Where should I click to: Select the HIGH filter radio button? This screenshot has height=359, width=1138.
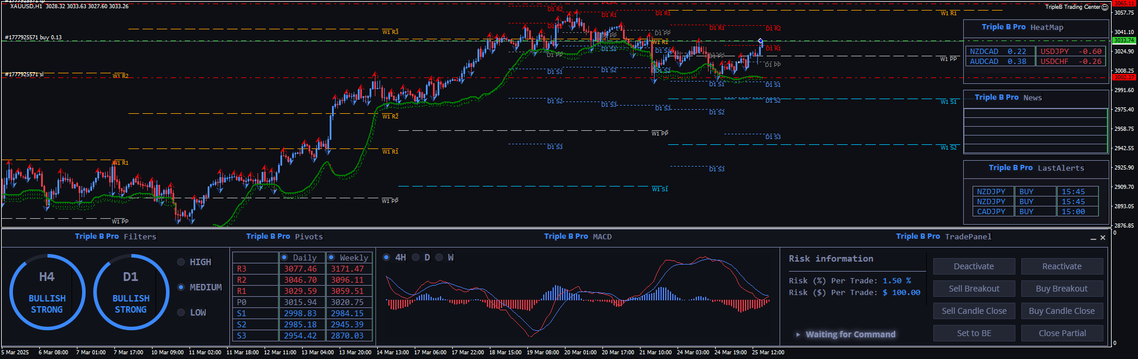181,262
